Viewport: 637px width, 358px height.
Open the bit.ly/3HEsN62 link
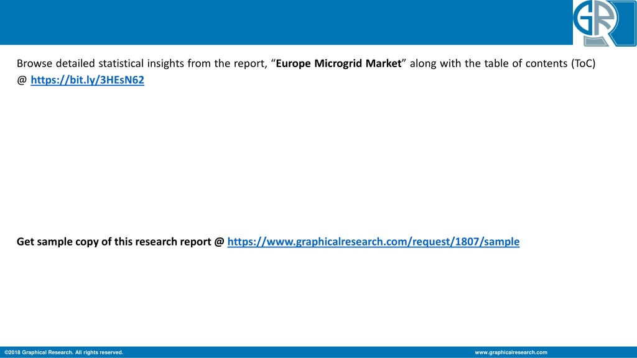point(87,80)
